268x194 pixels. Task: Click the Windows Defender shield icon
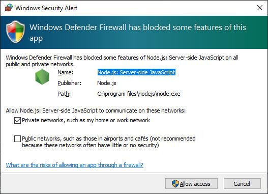tap(15, 32)
